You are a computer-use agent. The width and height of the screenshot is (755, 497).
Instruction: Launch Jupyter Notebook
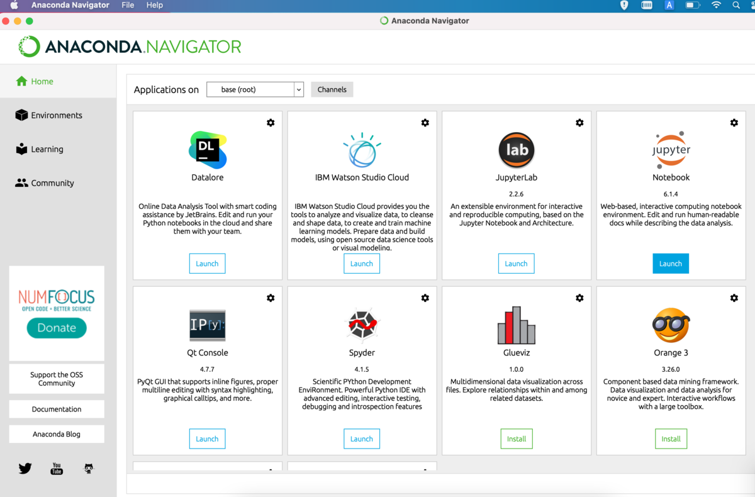[671, 264]
